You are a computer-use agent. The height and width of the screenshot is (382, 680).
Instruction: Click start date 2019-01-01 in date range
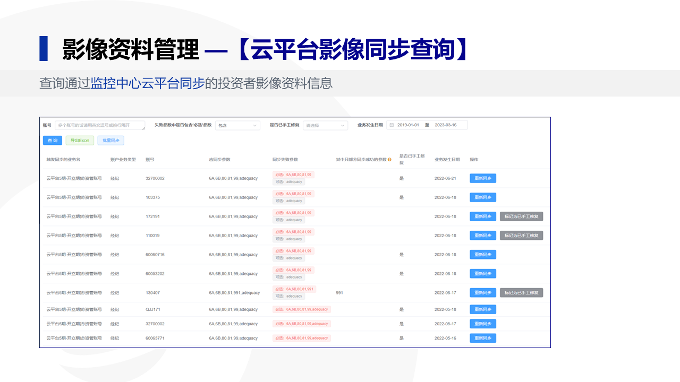[x=408, y=125]
